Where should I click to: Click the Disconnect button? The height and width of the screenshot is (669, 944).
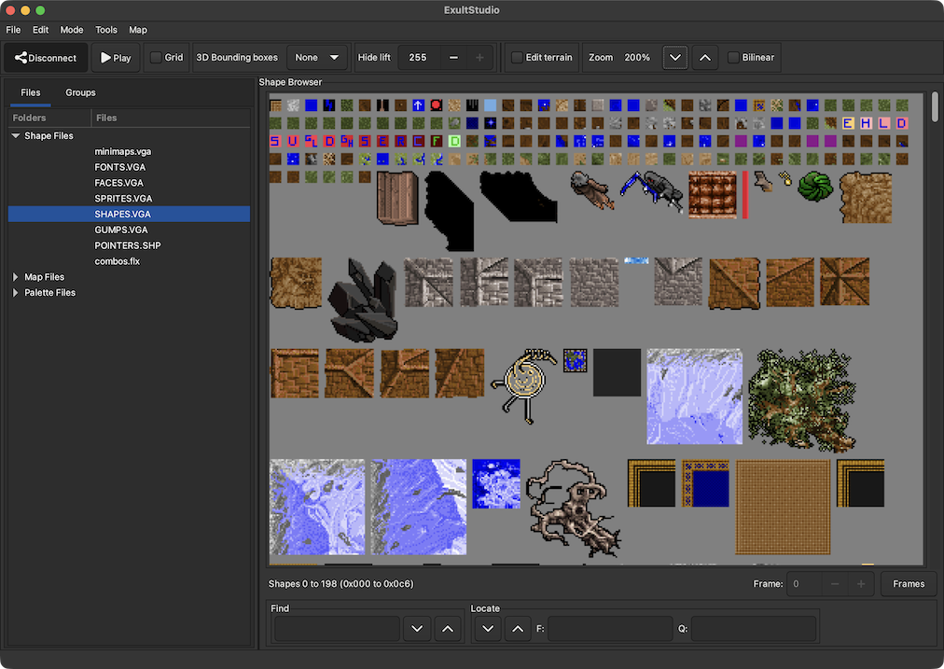[x=46, y=58]
